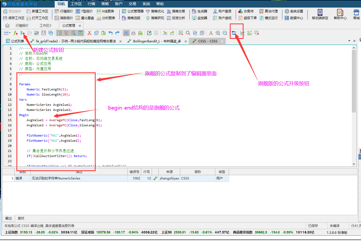Click 新建工作区 button
Viewport: 361px width, 241px height.
(x=37, y=11)
